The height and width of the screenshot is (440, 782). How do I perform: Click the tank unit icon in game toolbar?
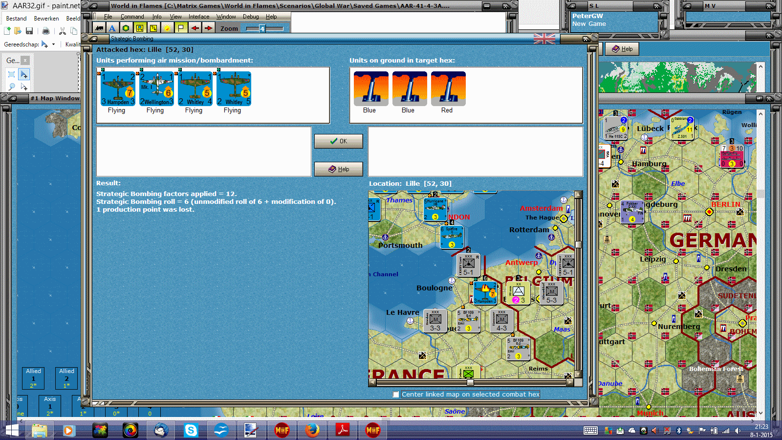point(100,28)
